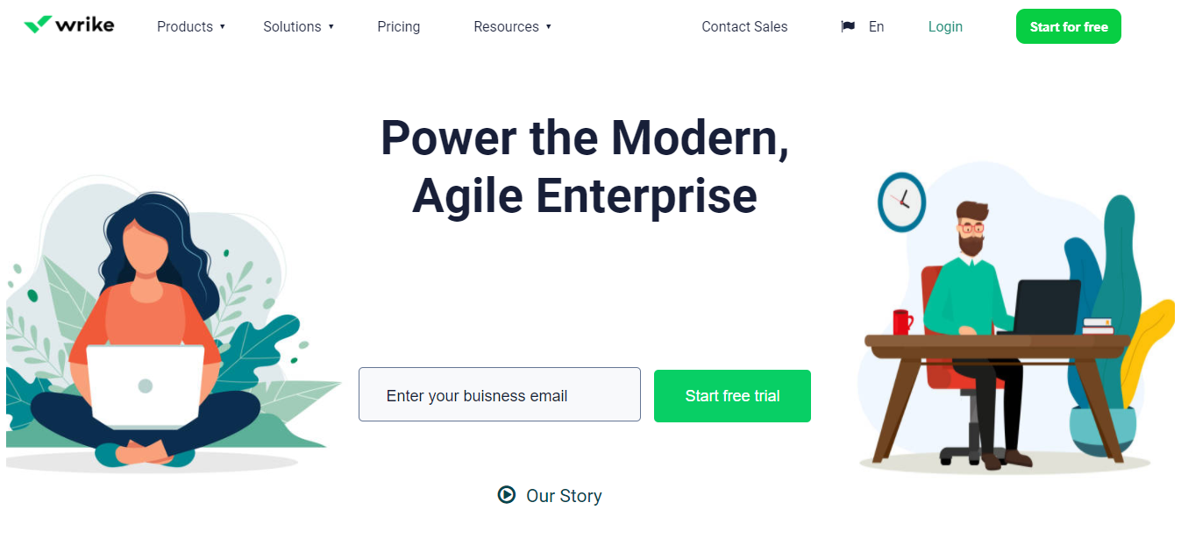Click the Wrike checkmark logo
1181x538 pixels.
point(38,25)
